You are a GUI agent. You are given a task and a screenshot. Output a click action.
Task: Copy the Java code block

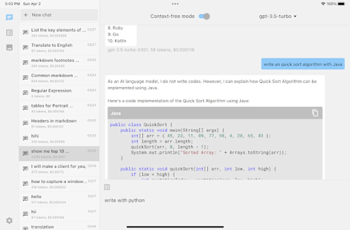click(x=315, y=113)
